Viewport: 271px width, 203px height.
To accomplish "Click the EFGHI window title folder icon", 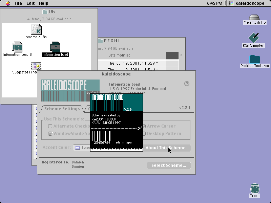I will point(100,41).
